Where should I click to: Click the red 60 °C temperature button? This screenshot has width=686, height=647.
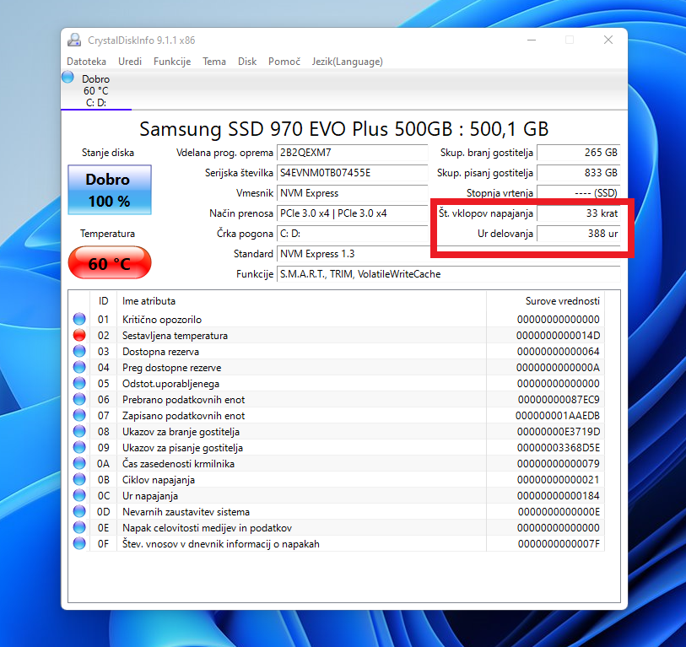[x=110, y=262]
